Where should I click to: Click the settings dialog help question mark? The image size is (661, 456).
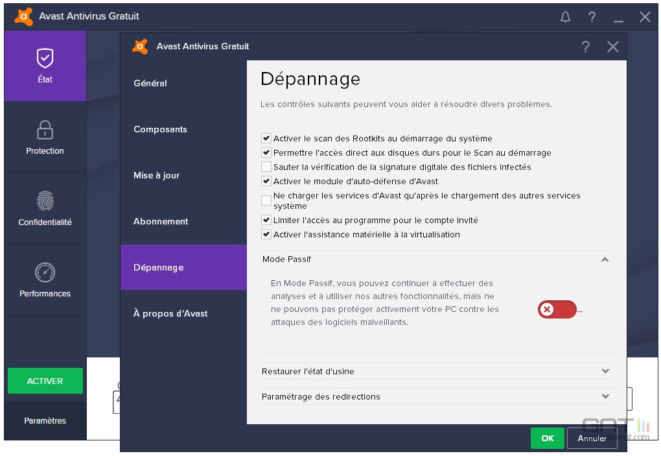click(x=586, y=47)
